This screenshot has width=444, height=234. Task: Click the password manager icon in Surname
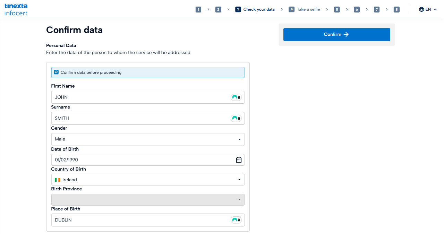point(236,118)
